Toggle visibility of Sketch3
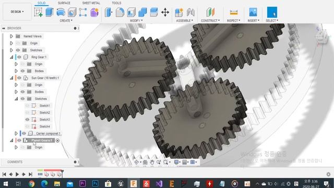This screenshot has width=334, height=188. (27, 120)
